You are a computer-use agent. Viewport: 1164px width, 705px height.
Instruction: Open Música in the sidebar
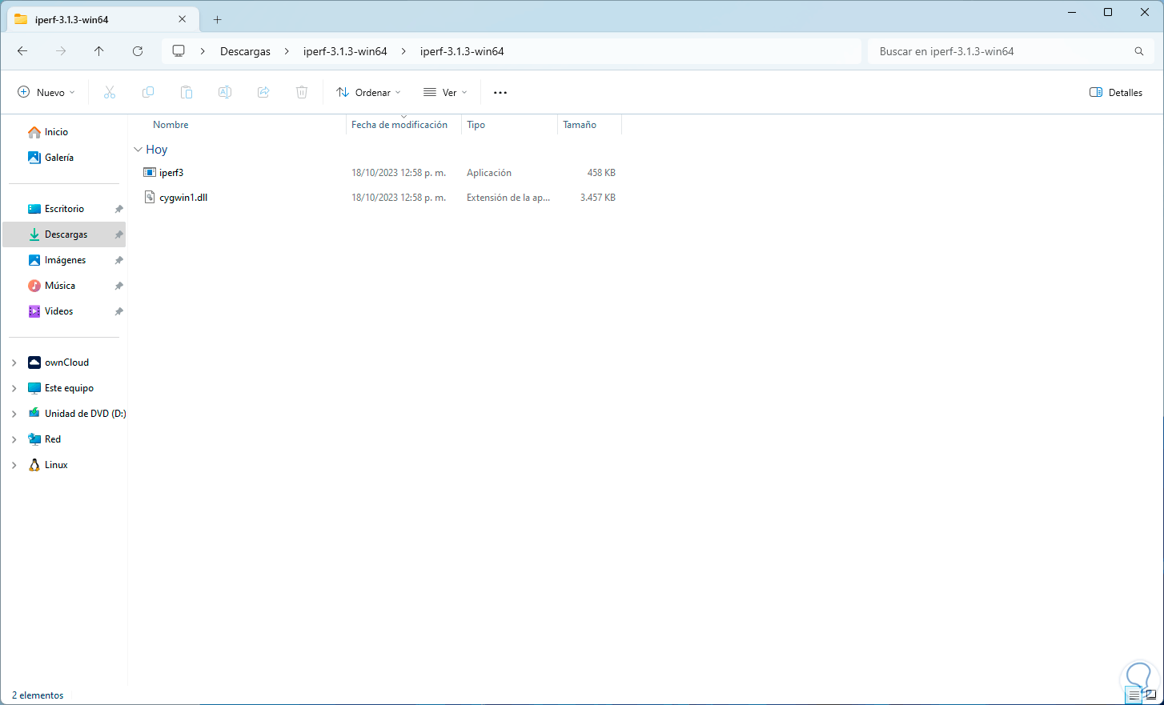coord(60,286)
